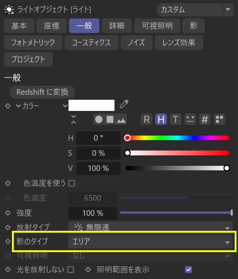The image size is (238, 279).
Task: Click keyframe diamond for 色温度を使う
Action: [8, 183]
